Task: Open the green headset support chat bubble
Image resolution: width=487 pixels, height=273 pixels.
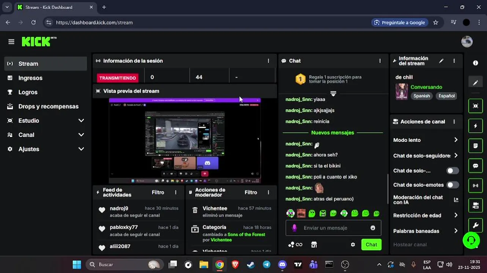Action: 471,240
